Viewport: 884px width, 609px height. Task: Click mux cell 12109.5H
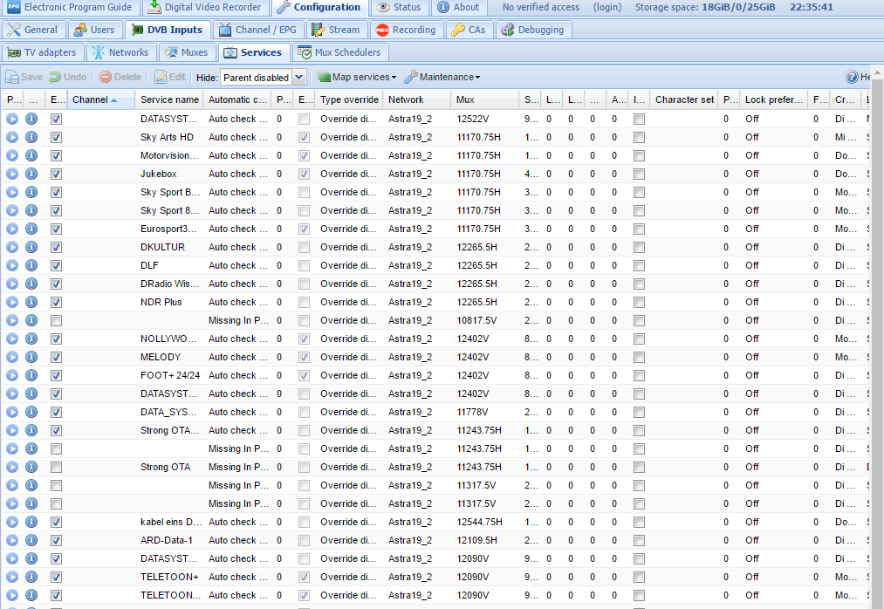click(485, 540)
